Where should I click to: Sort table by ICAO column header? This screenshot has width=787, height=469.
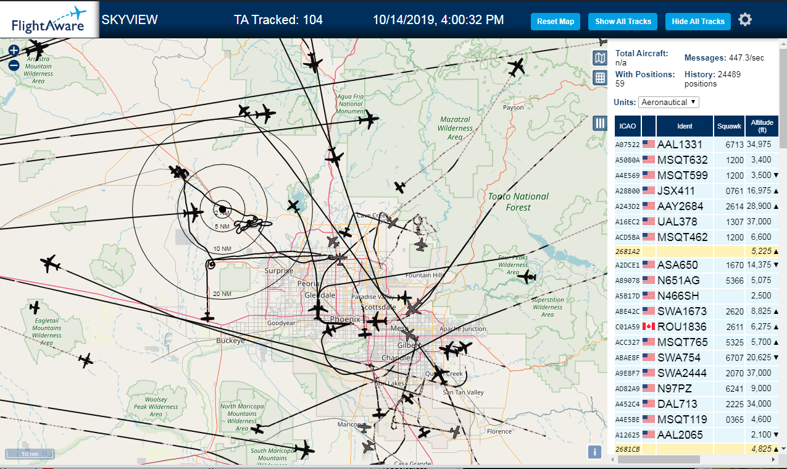pyautogui.click(x=628, y=126)
